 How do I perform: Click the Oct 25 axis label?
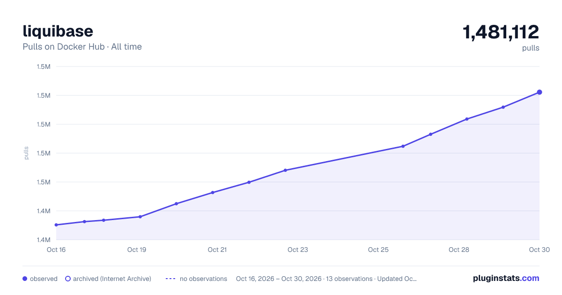pyautogui.click(x=378, y=250)
